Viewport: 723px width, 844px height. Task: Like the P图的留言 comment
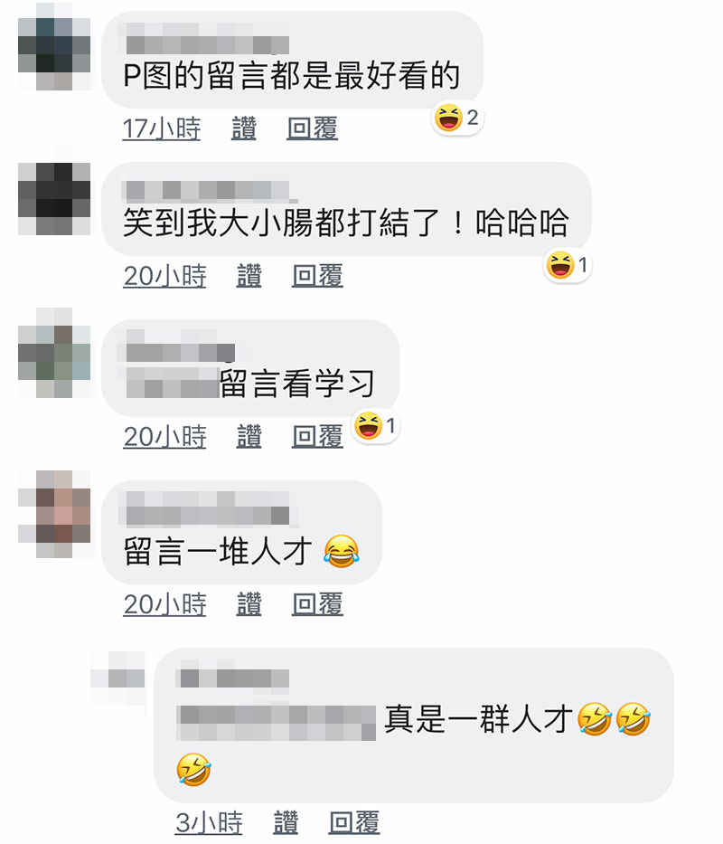(244, 128)
